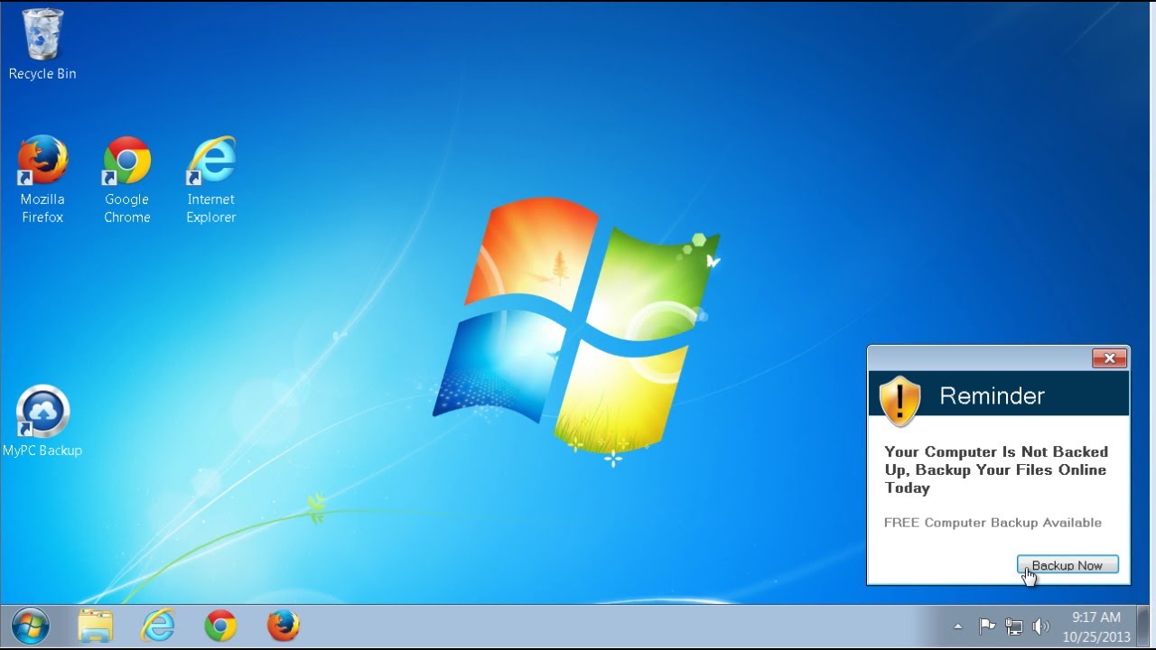Launch Internet Explorer from the taskbar

click(x=158, y=625)
